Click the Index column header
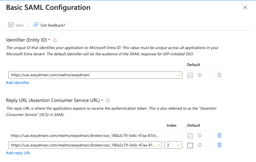The image size is (256, 162). tap(172, 125)
